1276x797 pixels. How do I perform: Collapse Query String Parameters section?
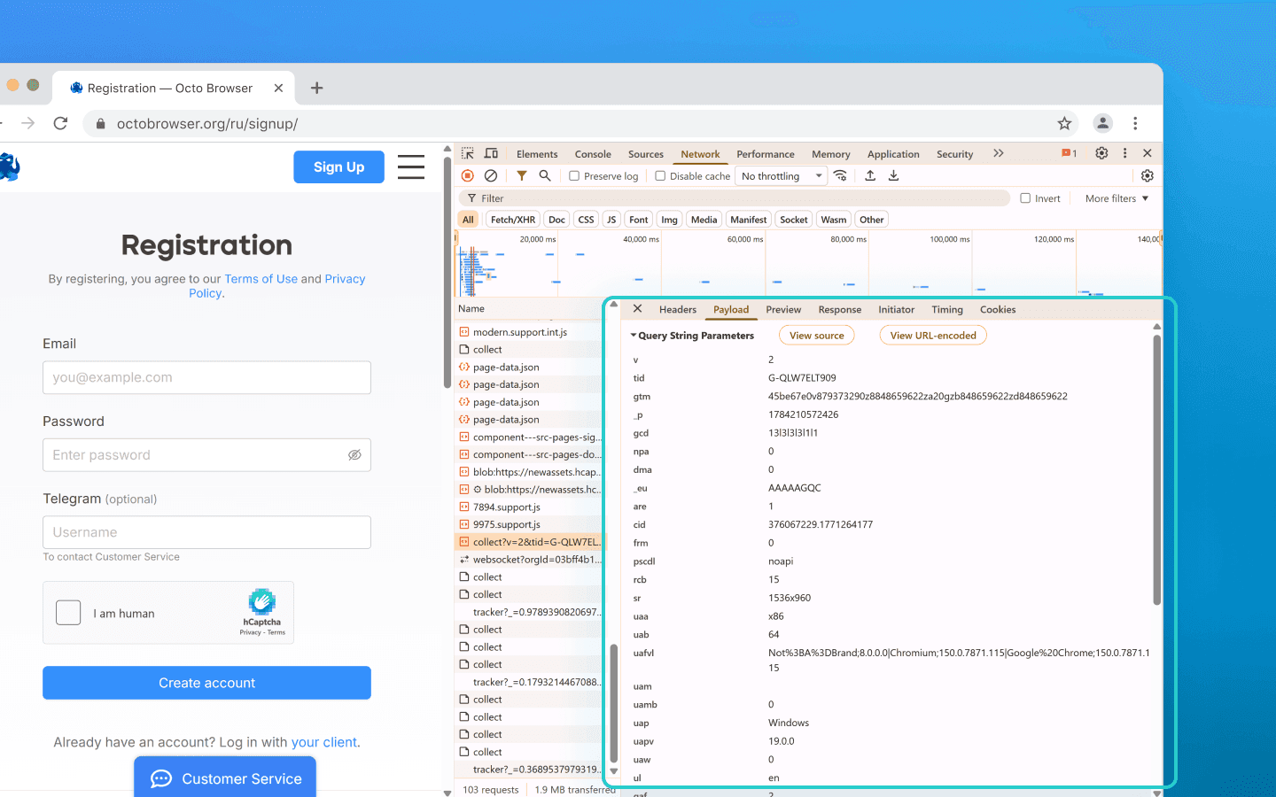692,336
